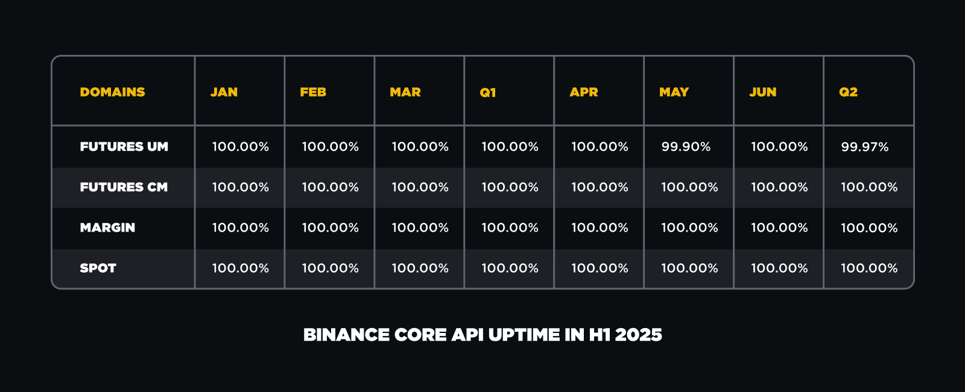Select the JUN column header
The width and height of the screenshot is (965, 392).
pyautogui.click(x=763, y=92)
